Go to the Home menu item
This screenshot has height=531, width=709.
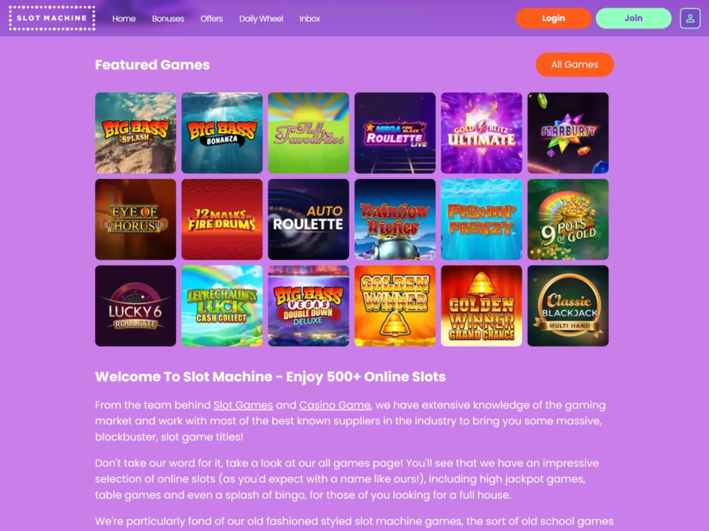tap(124, 19)
